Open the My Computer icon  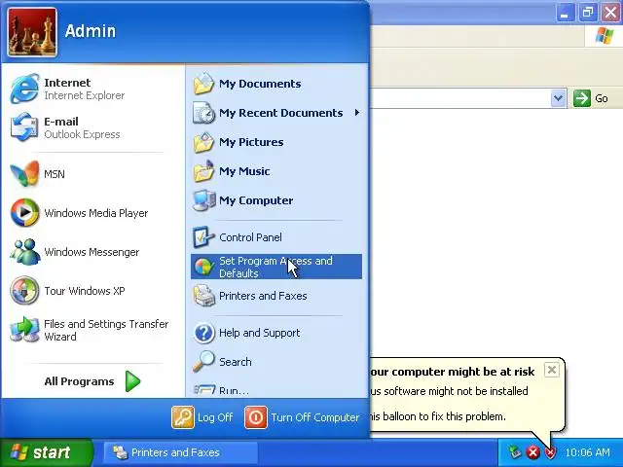click(203, 200)
